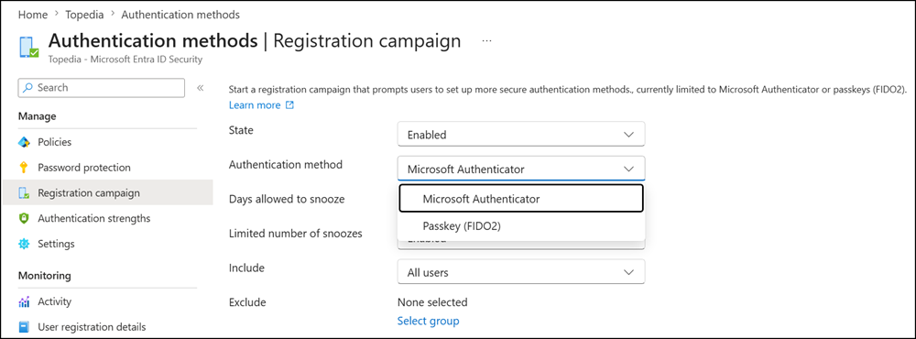Click the Monitoring section heading
The height and width of the screenshot is (339, 916).
click(x=44, y=276)
